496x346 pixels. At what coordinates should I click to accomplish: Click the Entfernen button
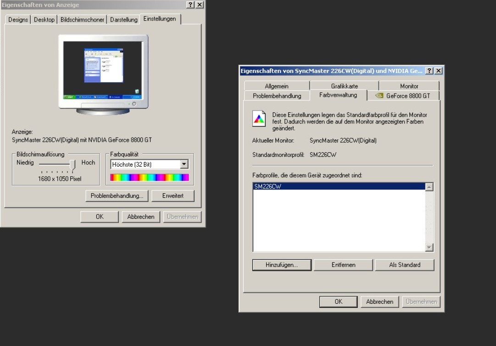pyautogui.click(x=343, y=265)
